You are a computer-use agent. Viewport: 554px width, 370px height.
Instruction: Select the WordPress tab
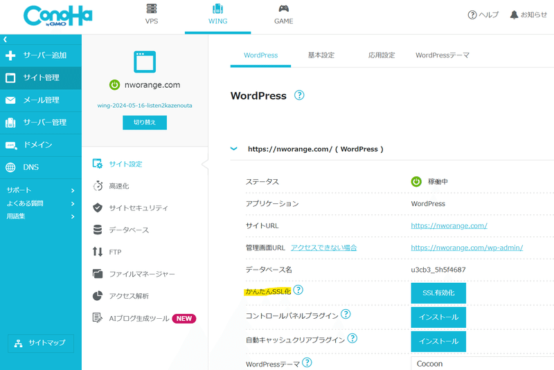(x=261, y=55)
